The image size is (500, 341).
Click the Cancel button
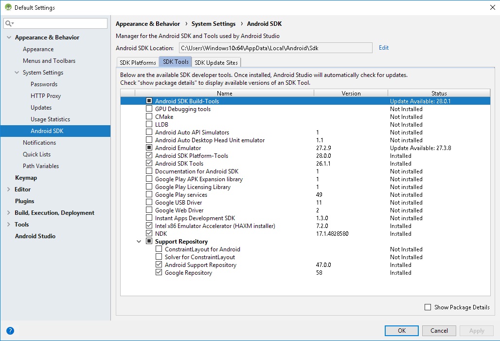439,331
